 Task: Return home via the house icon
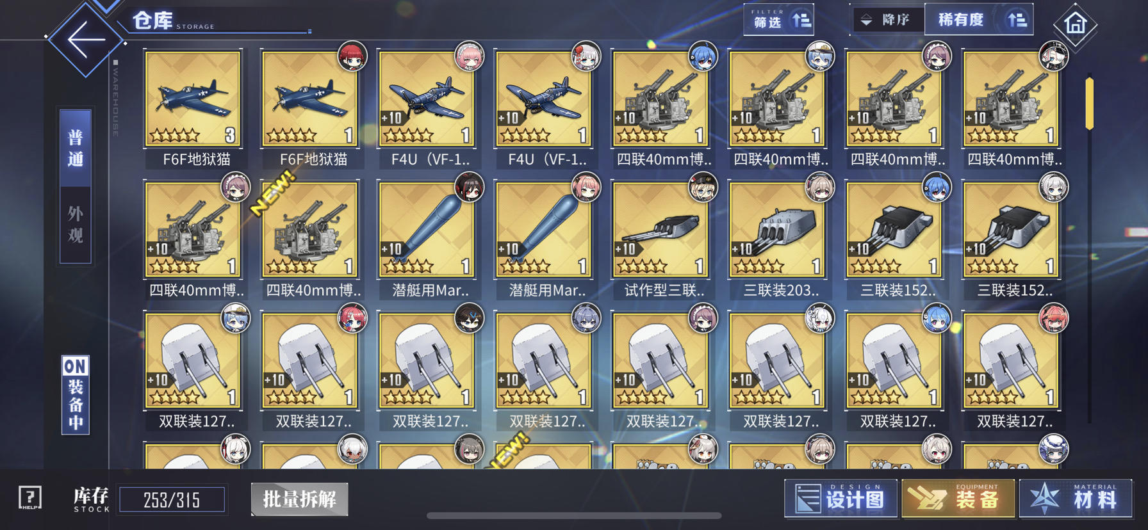pyautogui.click(x=1075, y=24)
